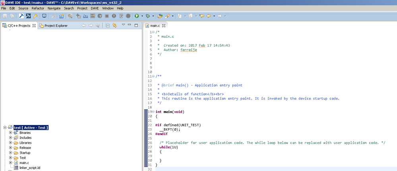The image size is (397, 171).
Task: Click the '__BKPT(0);' code line
Action: 170,129
